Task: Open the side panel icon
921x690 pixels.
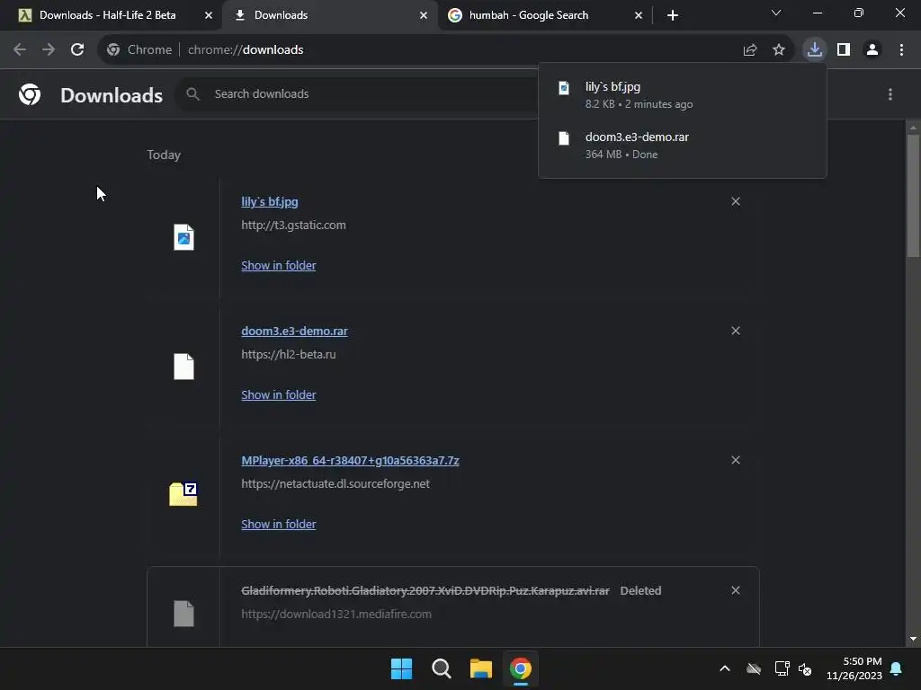Action: pos(844,50)
